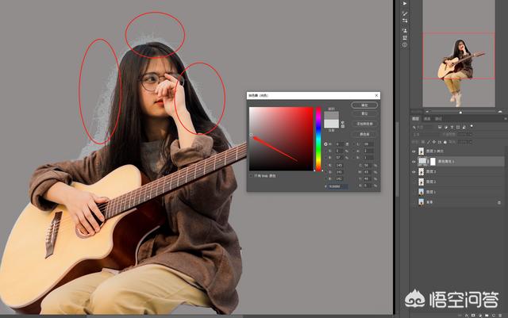Select the 图层 3 layer name
The height and width of the screenshot is (318, 508).
point(431,171)
